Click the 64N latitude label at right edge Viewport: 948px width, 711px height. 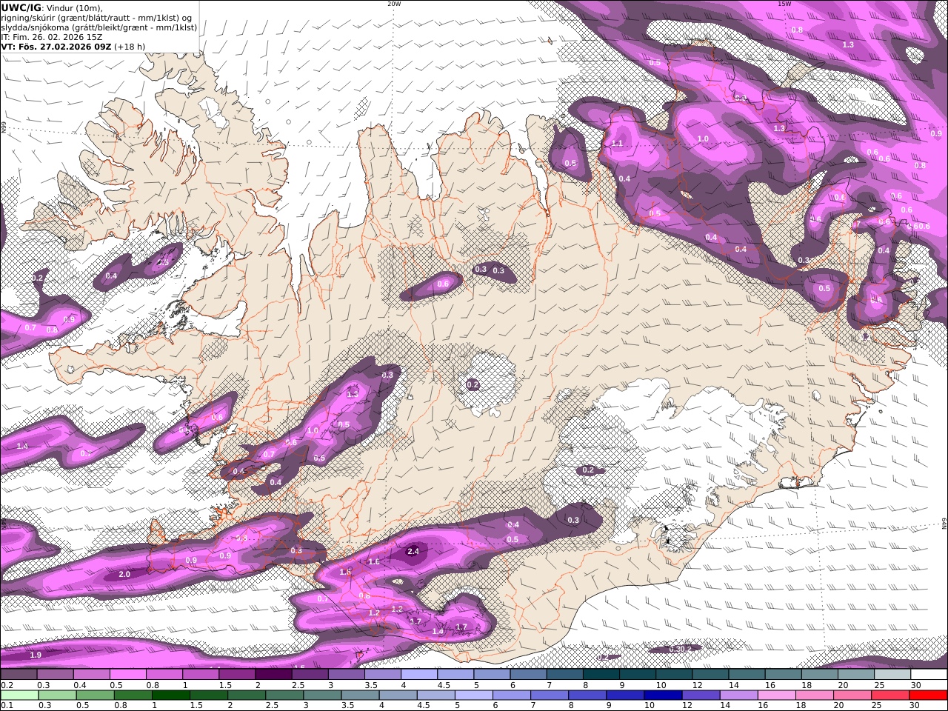[x=944, y=524]
